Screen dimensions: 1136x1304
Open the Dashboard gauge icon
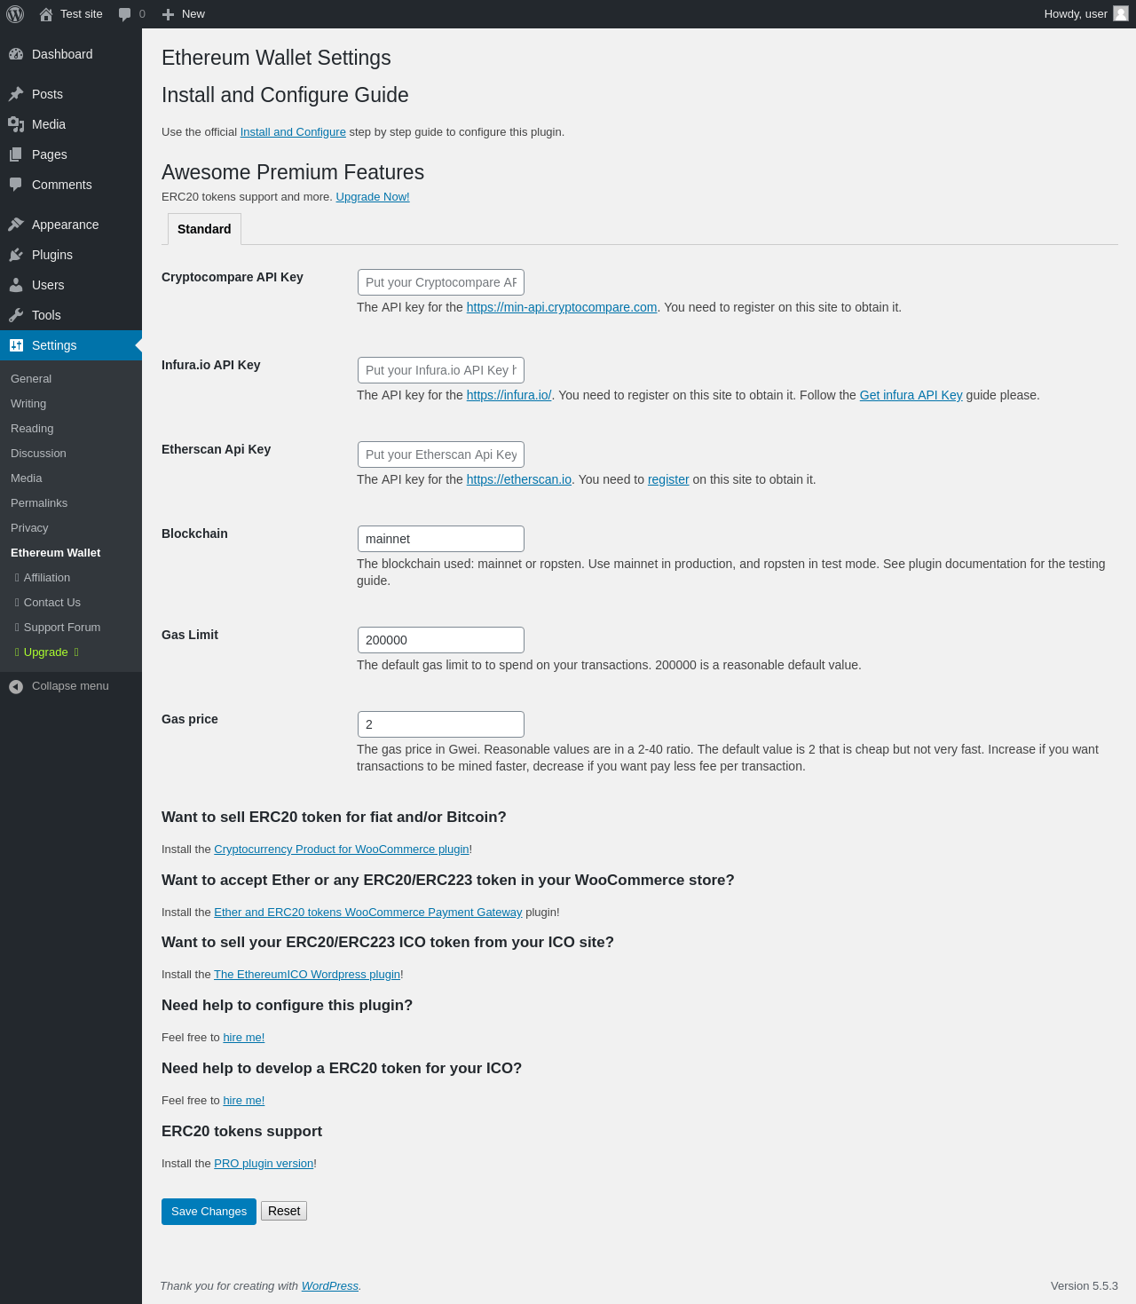(16, 54)
